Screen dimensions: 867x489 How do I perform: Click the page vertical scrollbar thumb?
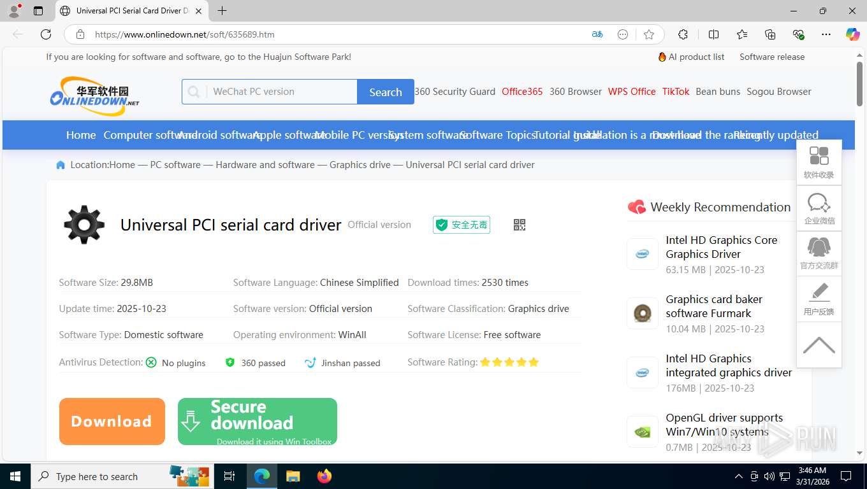(859, 83)
